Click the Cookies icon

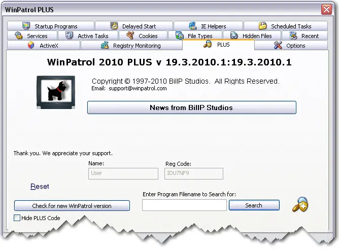130,35
